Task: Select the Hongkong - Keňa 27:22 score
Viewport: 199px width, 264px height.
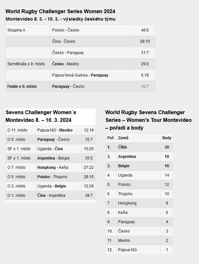Action: point(88,168)
